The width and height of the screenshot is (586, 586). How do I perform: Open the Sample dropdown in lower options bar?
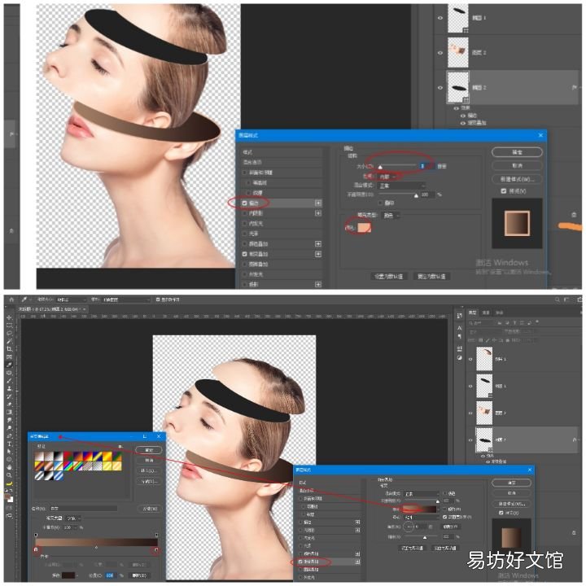126,300
